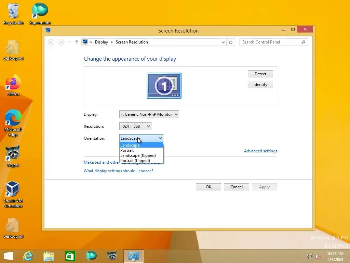
Task: Launch Oracle VM VirtualBox shortcut
Action: point(13,195)
